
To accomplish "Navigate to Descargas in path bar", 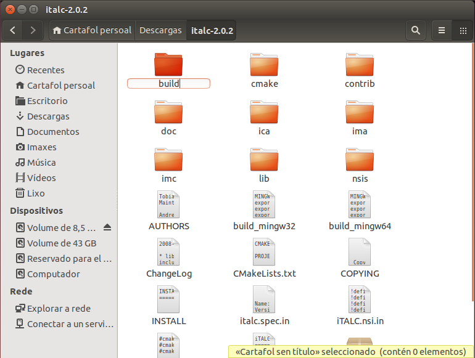I will 160,30.
